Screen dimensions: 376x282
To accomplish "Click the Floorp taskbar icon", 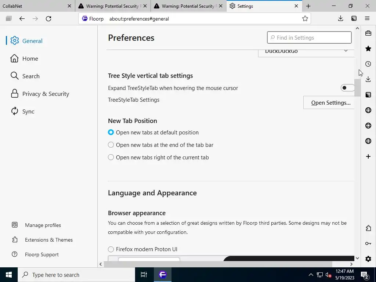I will coord(163,275).
